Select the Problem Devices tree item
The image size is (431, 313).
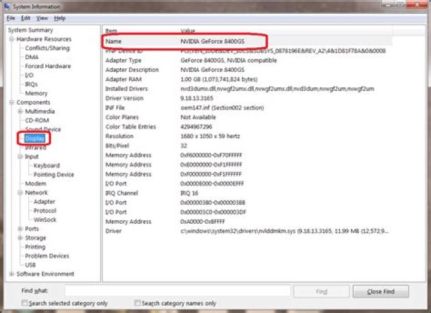(x=47, y=256)
